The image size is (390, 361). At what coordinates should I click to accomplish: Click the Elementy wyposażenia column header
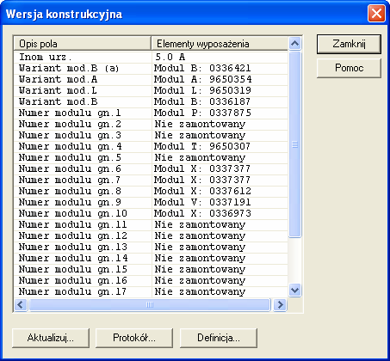tap(220, 44)
